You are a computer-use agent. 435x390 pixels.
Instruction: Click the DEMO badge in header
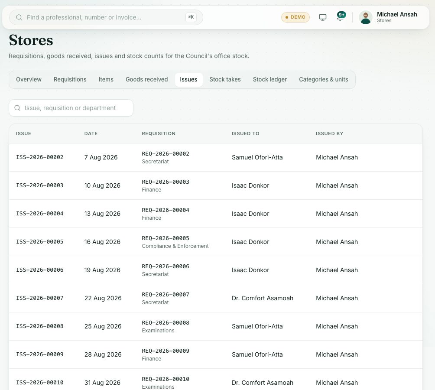point(295,17)
